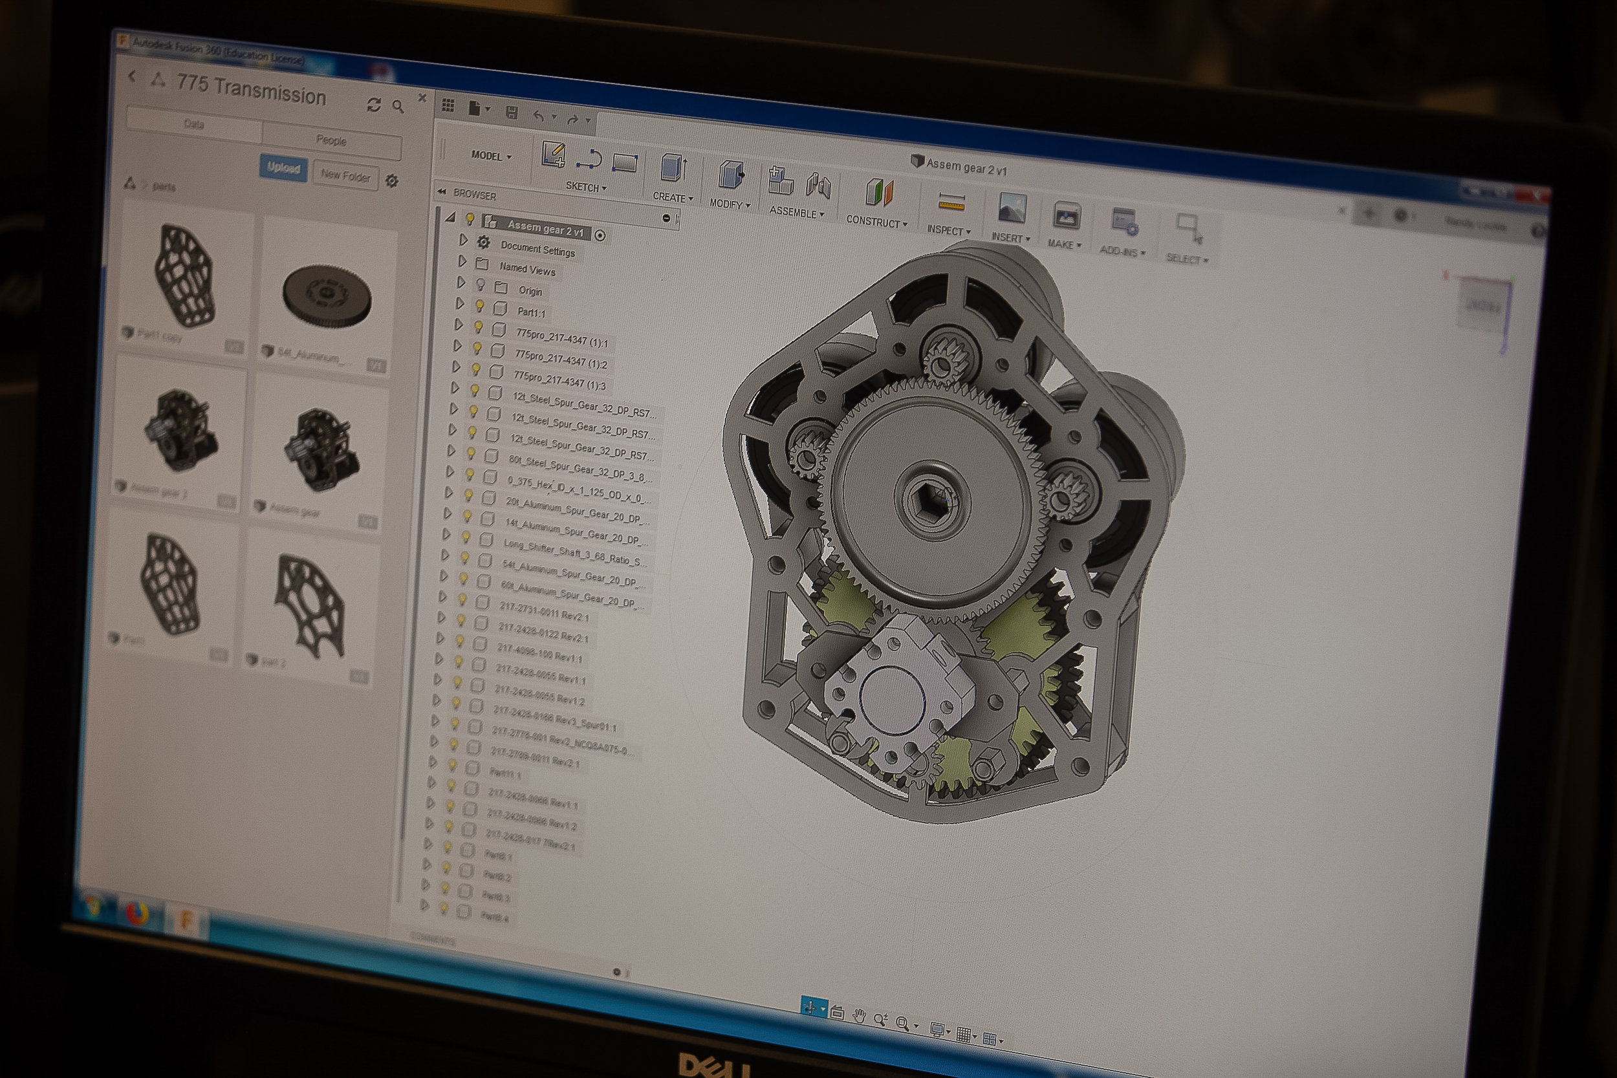Click the Zoom Window fit icon
This screenshot has height=1078, width=1617.
point(903,1024)
